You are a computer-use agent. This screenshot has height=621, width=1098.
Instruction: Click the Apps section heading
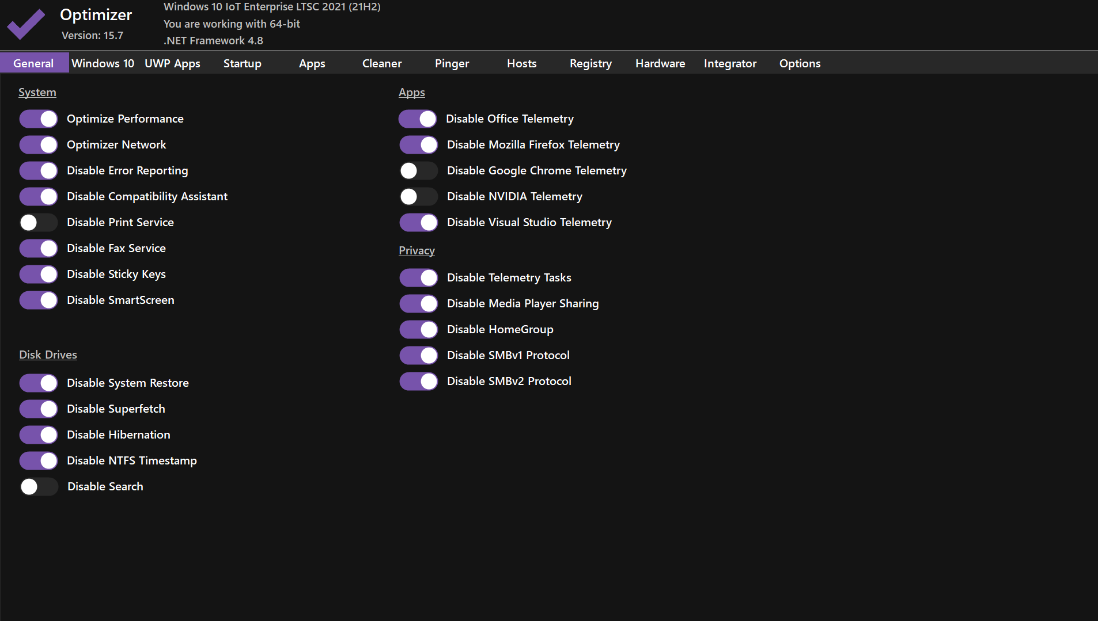point(411,92)
